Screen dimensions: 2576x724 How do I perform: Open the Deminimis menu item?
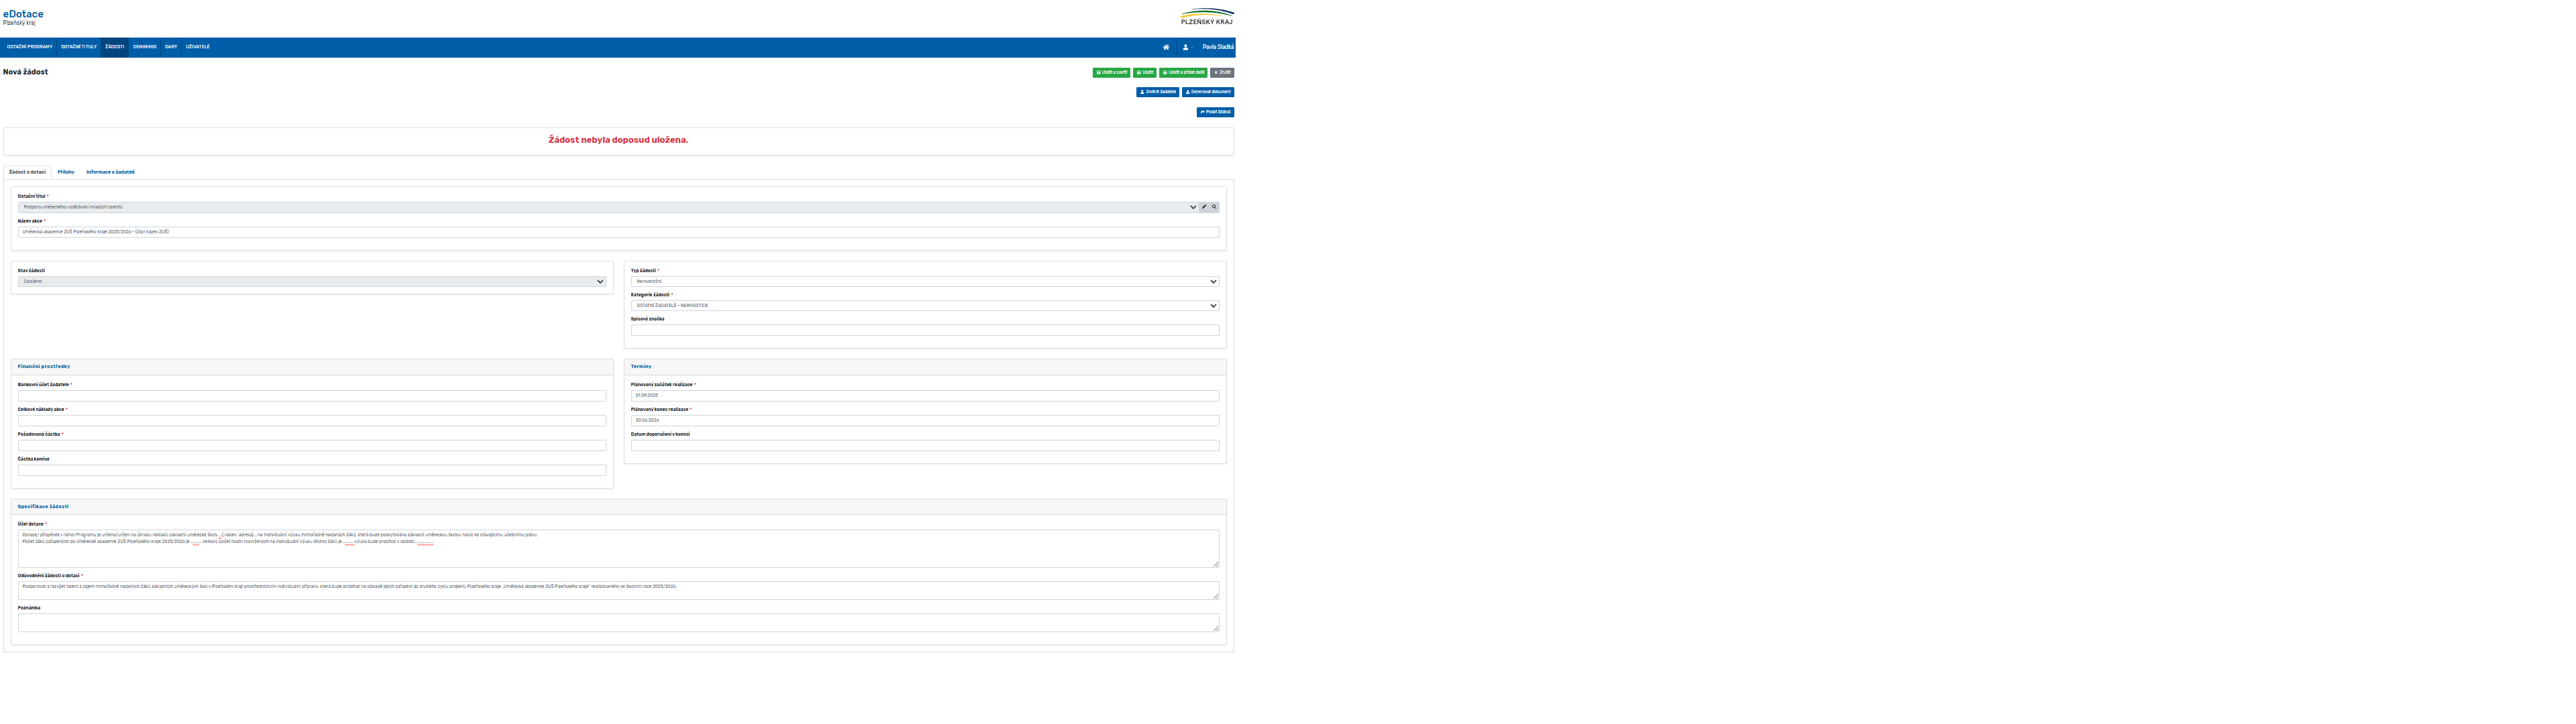(x=145, y=47)
